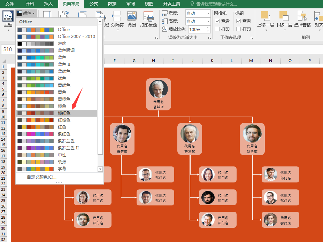This screenshot has width=323, height=242.
Task: Expand the 下移一层 dropdown arrow
Action: pyautogui.click(x=285, y=30)
